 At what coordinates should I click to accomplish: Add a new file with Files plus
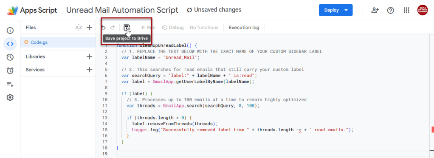tap(89, 27)
